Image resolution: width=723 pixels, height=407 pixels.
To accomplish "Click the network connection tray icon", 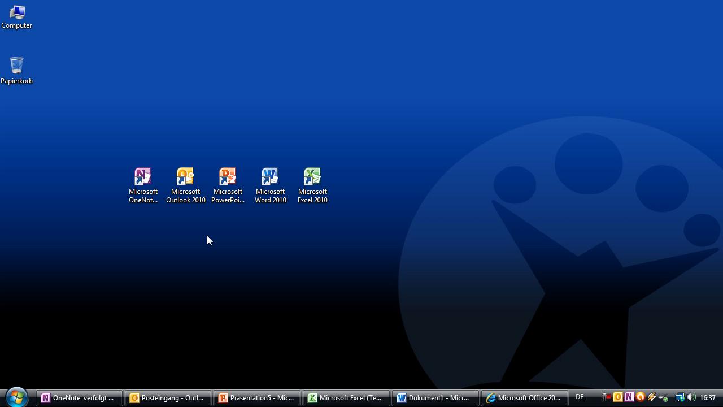I will (680, 397).
